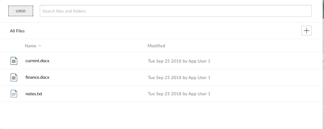Viewport: 324px width, 129px height.
Task: Click the notes.txt text file icon
Action: (x=14, y=94)
